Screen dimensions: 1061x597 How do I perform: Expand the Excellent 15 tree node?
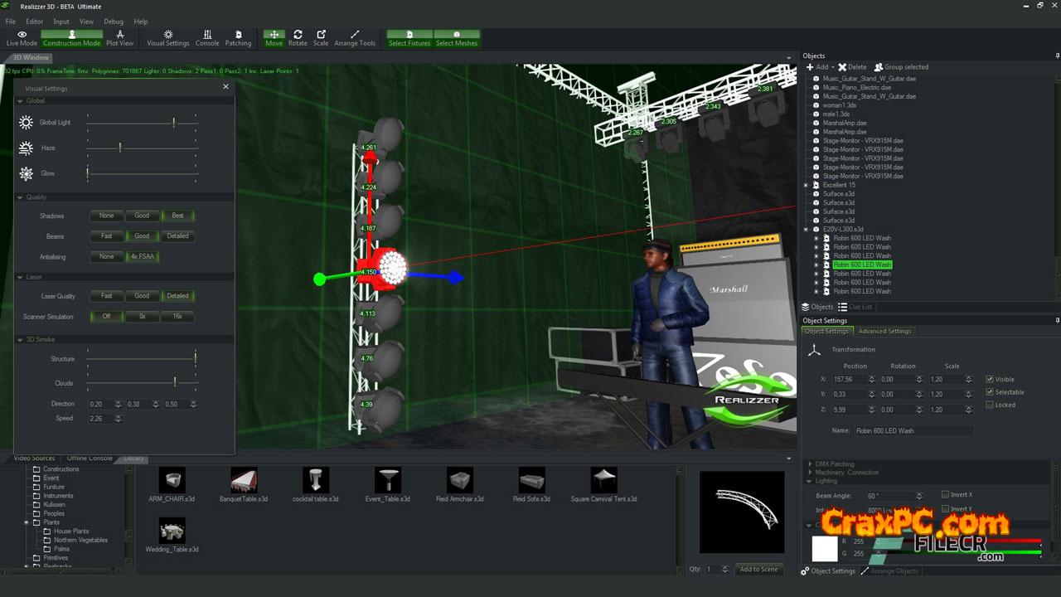[x=806, y=185]
